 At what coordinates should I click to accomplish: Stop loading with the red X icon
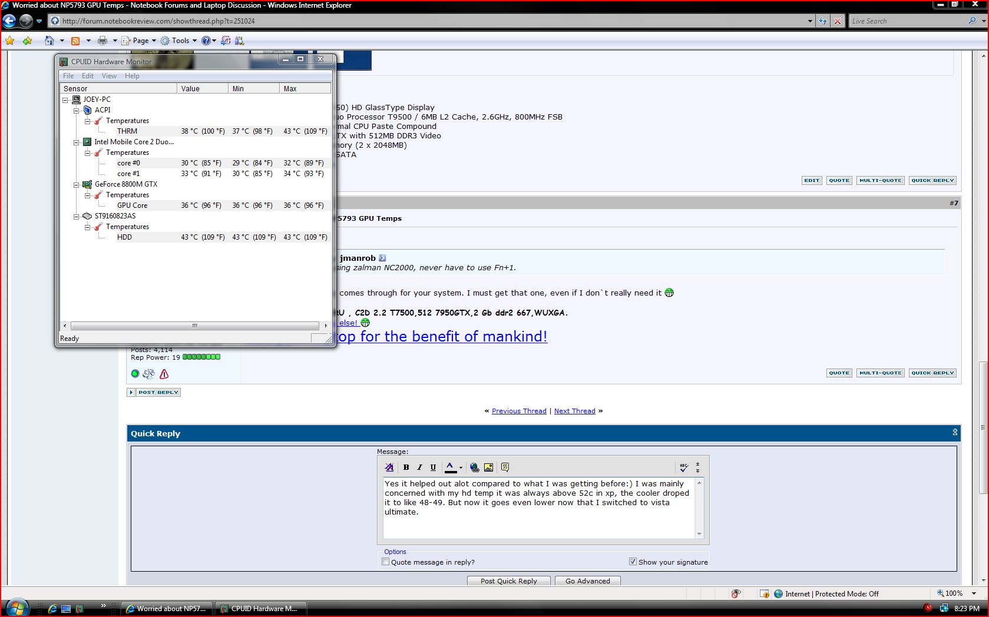click(x=837, y=21)
